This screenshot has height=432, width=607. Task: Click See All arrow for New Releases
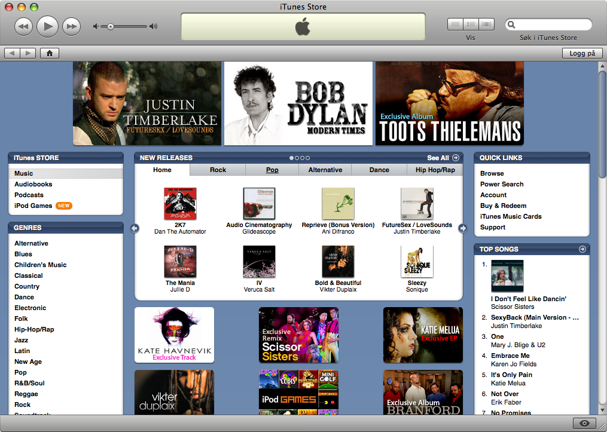tap(456, 158)
